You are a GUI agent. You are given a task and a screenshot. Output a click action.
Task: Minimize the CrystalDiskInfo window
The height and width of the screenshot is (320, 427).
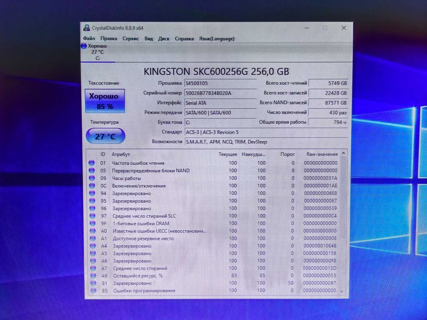click(x=307, y=28)
